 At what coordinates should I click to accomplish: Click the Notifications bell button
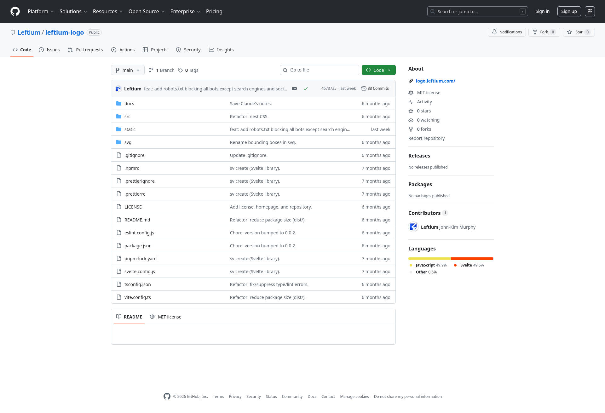tap(507, 32)
